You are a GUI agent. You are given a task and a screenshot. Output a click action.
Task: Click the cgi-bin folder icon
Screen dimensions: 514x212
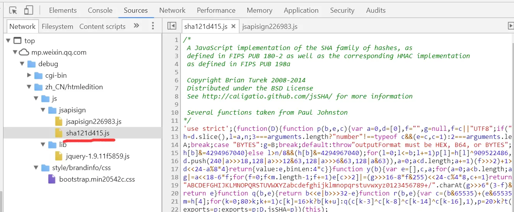click(x=38, y=75)
